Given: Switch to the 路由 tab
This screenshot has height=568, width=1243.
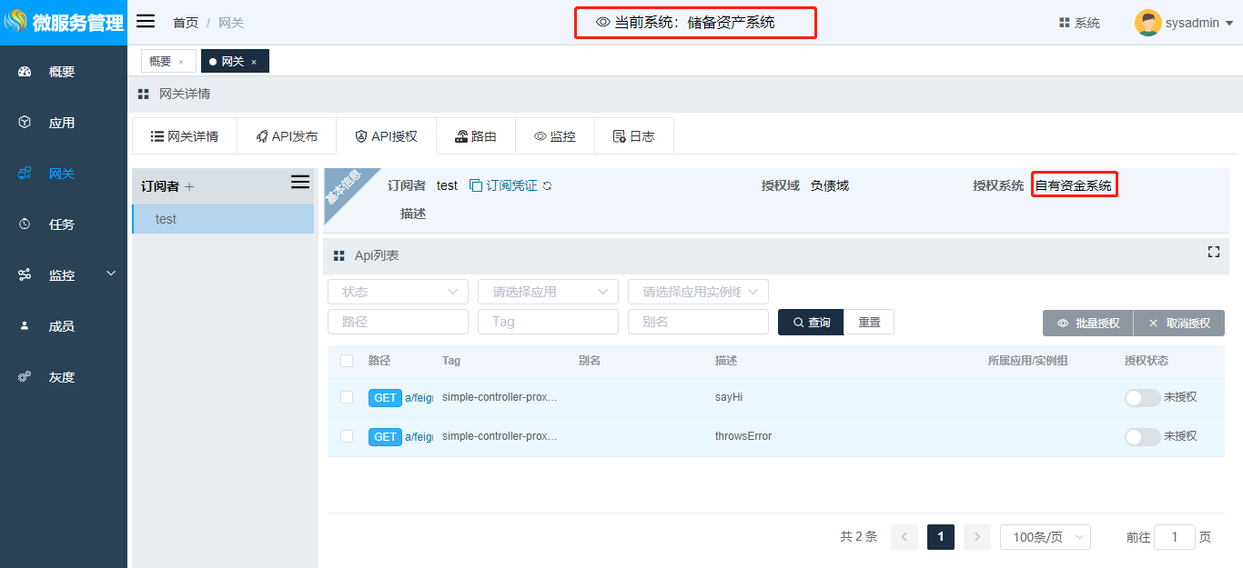Looking at the screenshot, I should pos(476,136).
